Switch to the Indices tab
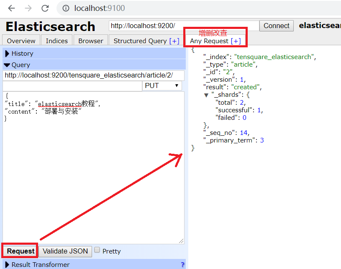 tap(57, 41)
